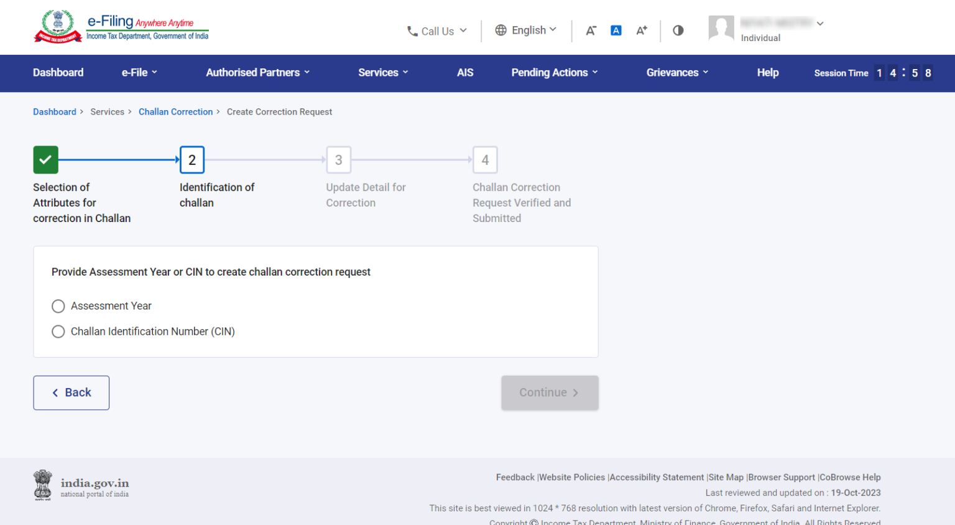Click the blue default text size icon
This screenshot has width=955, height=525.
pyautogui.click(x=616, y=30)
